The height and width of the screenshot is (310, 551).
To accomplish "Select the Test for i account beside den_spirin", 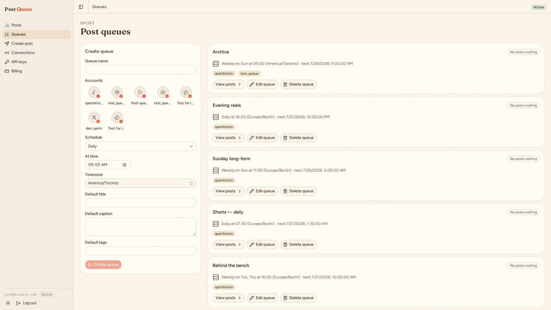I will pos(117,121).
